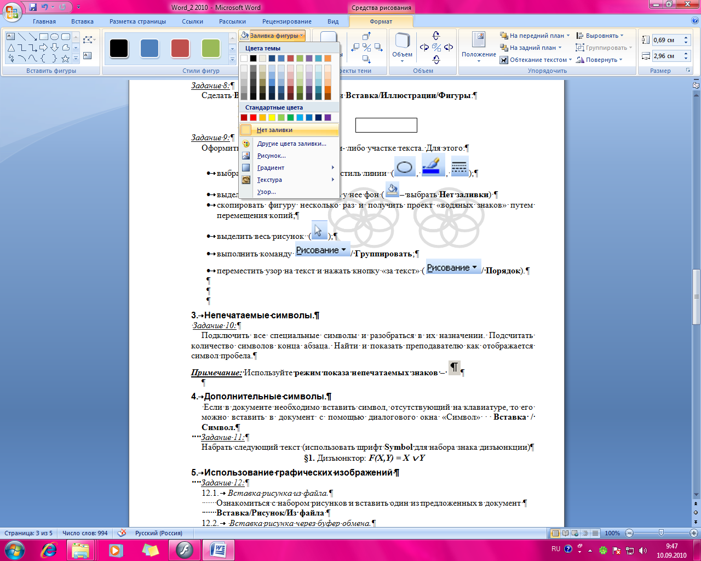Choose the down block arrow shape
Screen dimensions: 701x561
[54, 48]
